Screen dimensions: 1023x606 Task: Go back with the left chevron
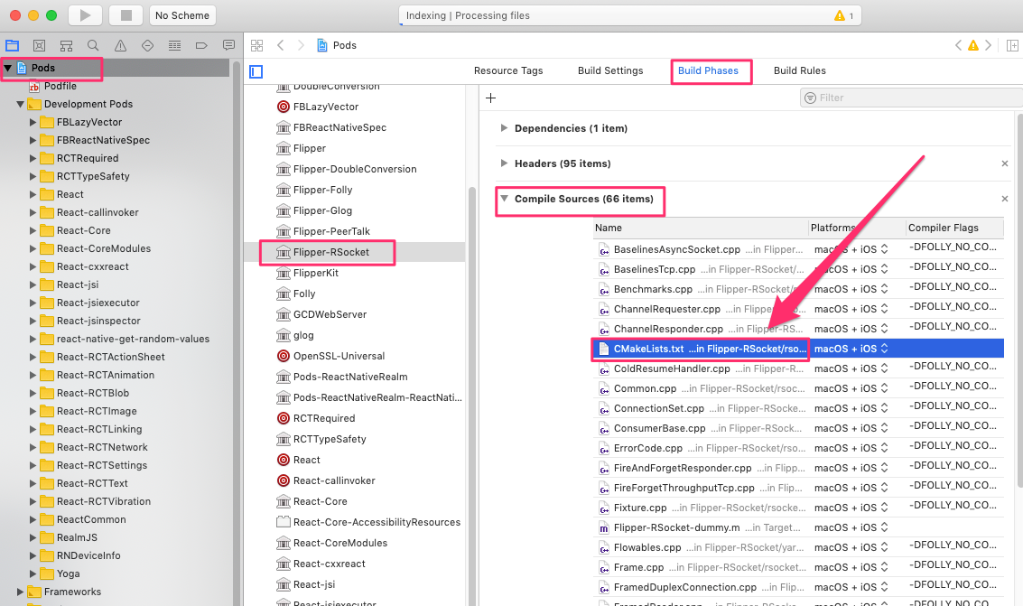coord(281,45)
